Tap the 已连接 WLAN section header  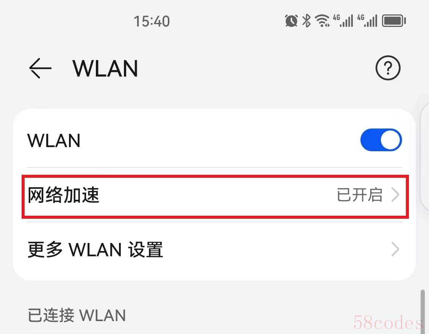[x=77, y=315]
